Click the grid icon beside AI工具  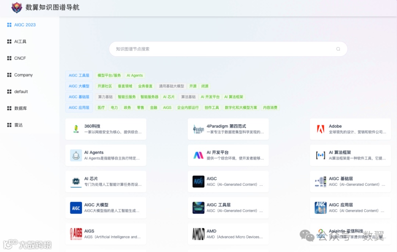click(9, 42)
